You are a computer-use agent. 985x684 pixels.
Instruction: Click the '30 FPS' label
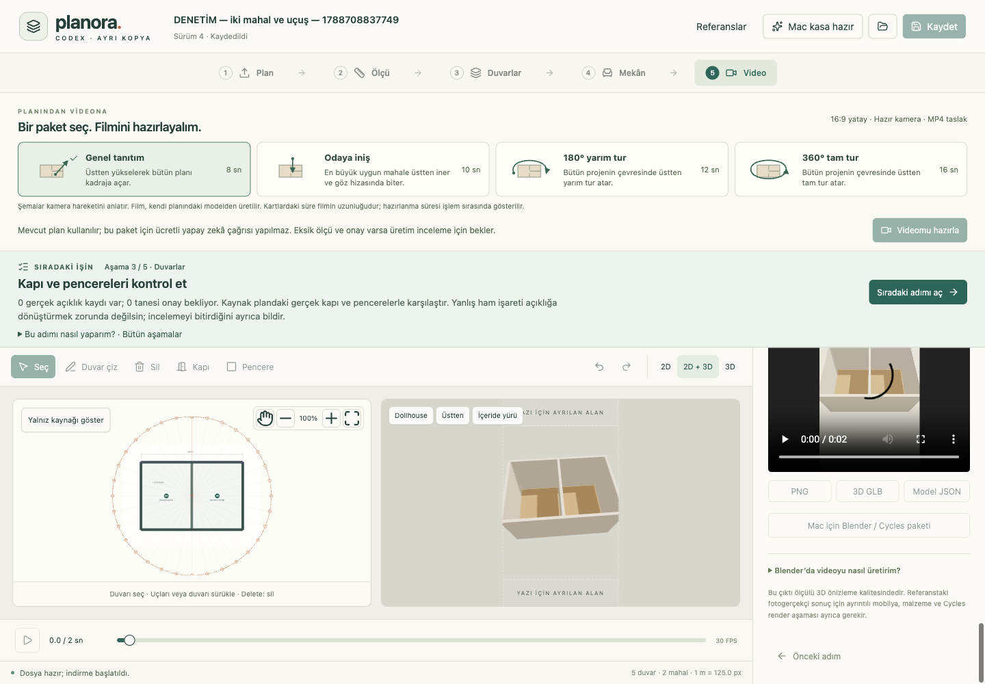tap(726, 641)
